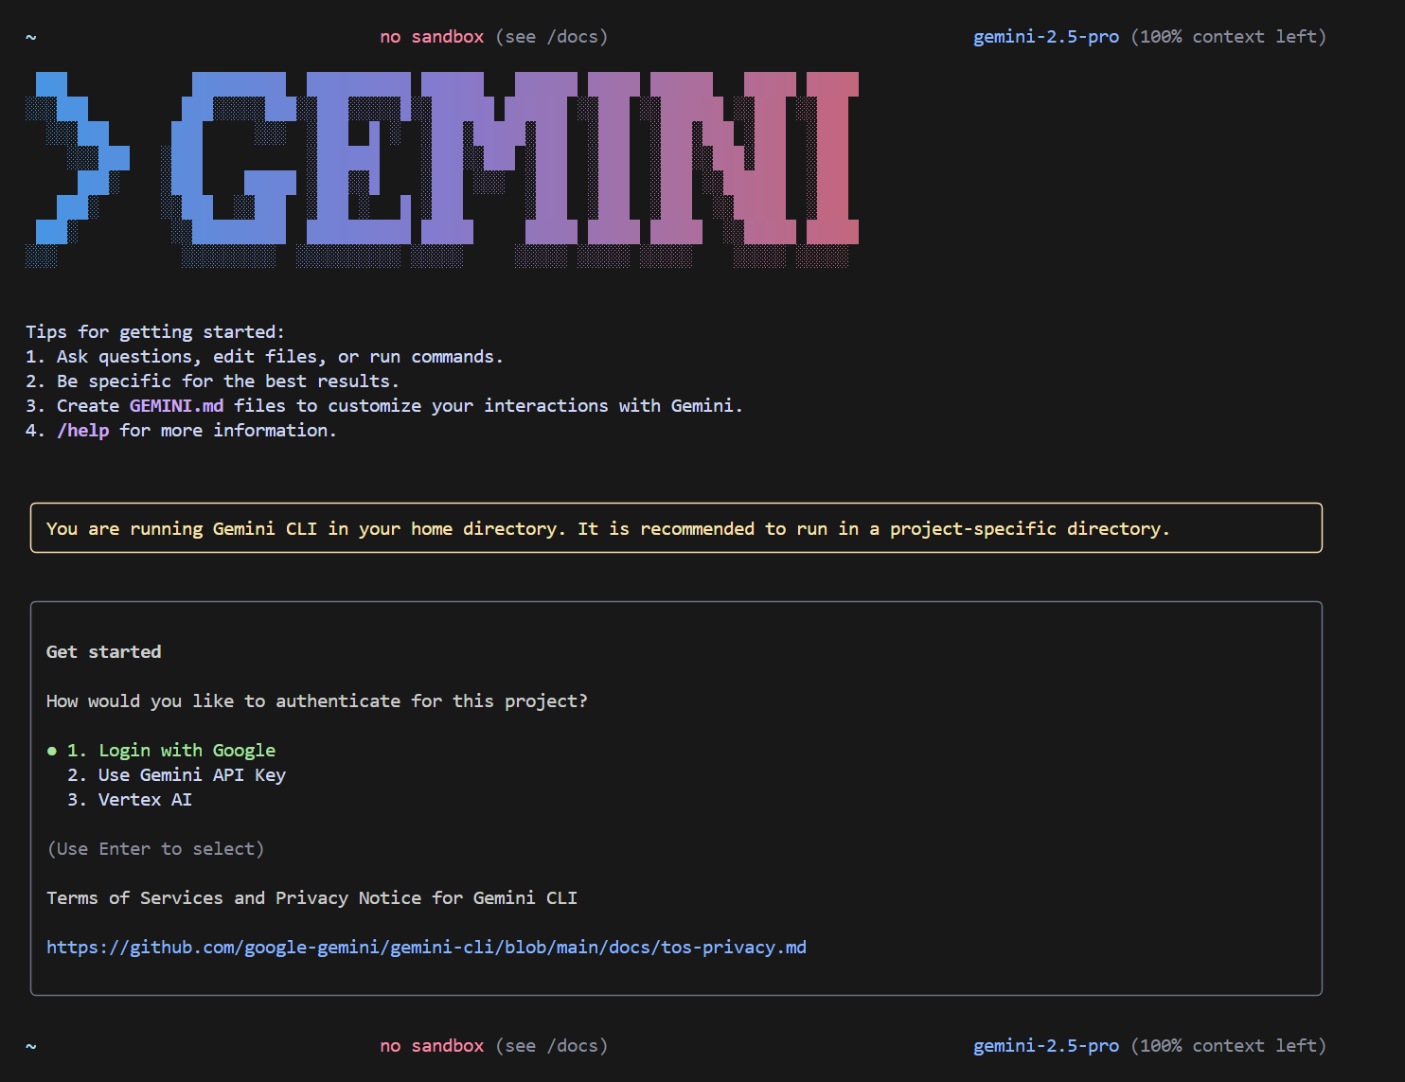Pick the Vertex AI authentication option
Image resolution: width=1405 pixels, height=1082 pixels.
click(130, 800)
